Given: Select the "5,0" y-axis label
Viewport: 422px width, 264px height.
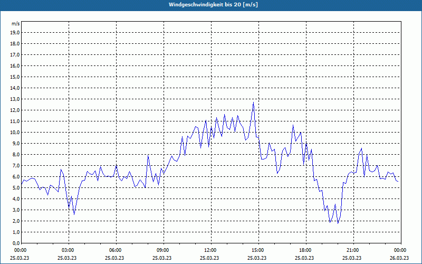Looking at the screenshot, I should (16, 188).
